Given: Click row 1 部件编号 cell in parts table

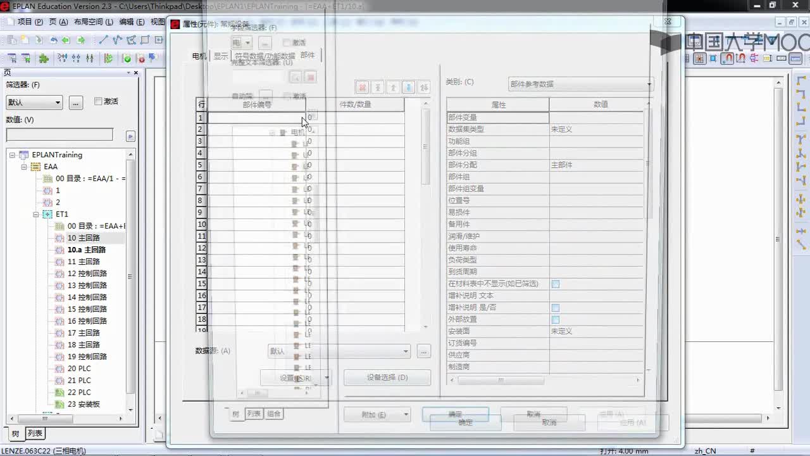Looking at the screenshot, I should (x=256, y=117).
